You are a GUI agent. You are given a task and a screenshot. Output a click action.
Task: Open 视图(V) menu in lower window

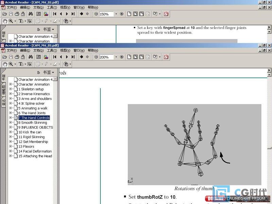click(65, 50)
